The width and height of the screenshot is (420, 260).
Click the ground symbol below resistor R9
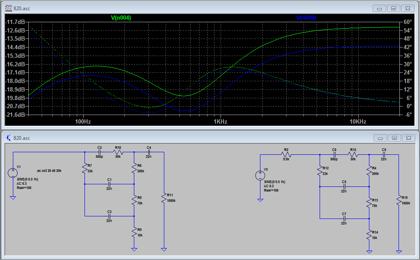134,248
